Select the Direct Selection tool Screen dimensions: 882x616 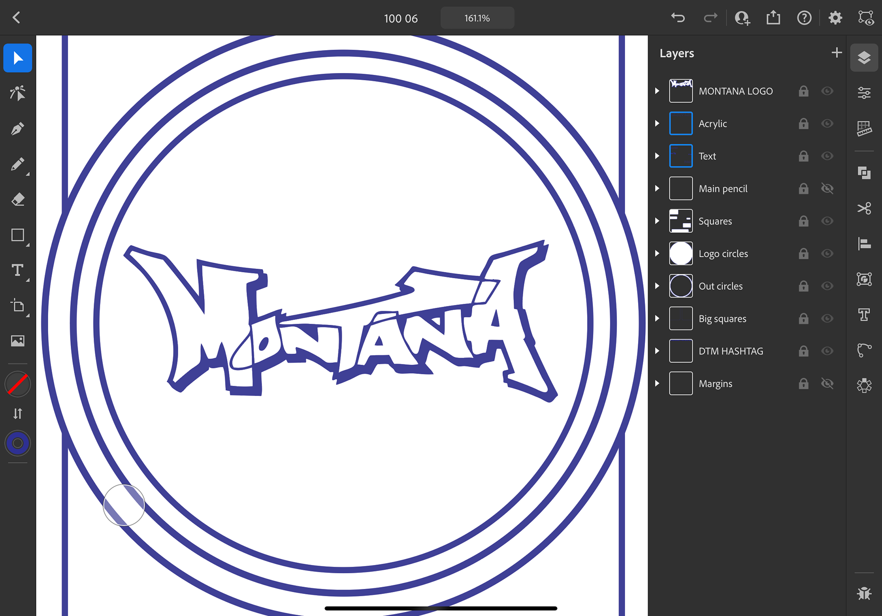click(17, 93)
